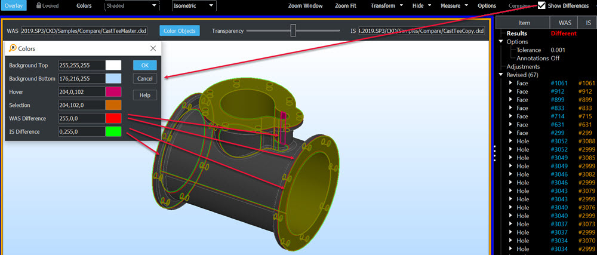Expand the Face #1061 row
This screenshot has width=597, height=255.
pos(511,83)
